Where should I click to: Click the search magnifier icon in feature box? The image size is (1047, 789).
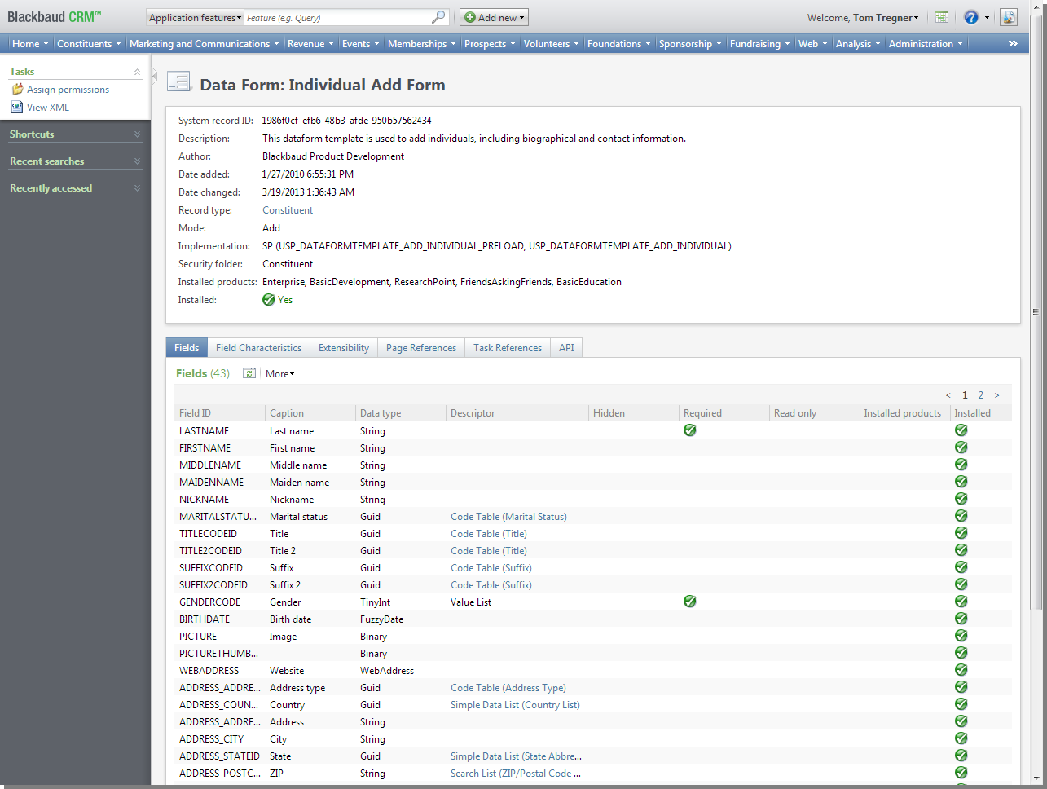pos(438,17)
